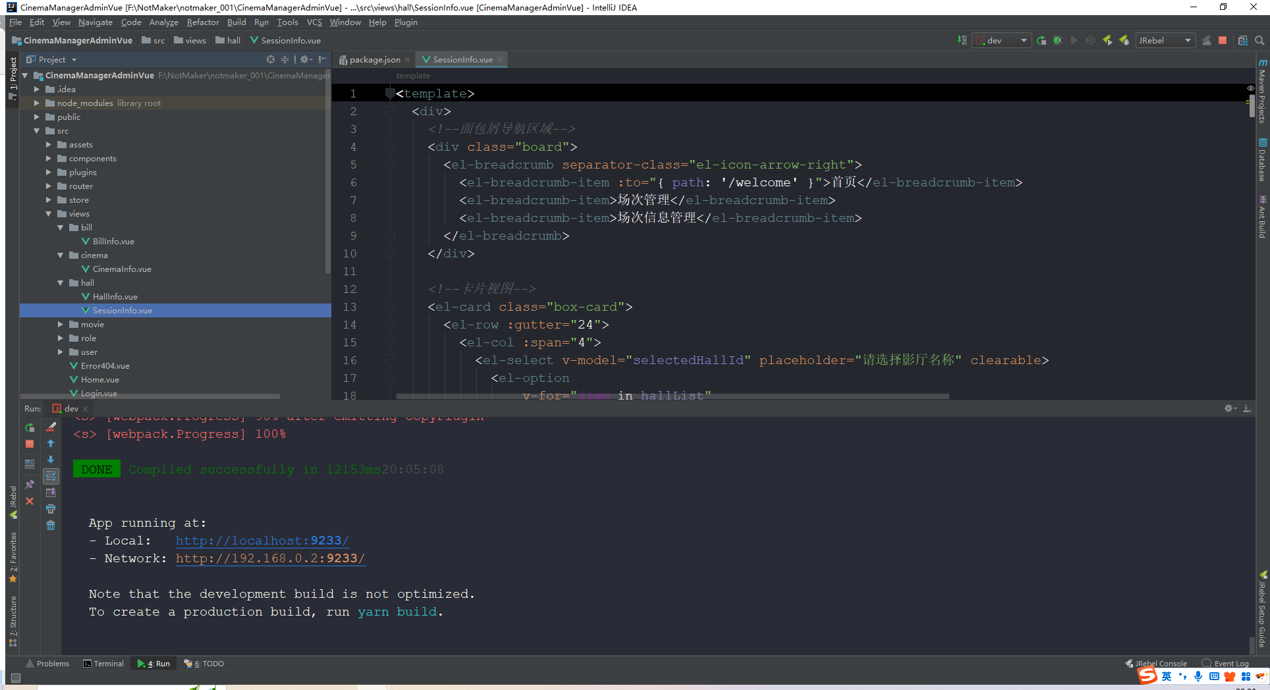The width and height of the screenshot is (1270, 690).
Task: Stop the running dev process
Action: (1223, 40)
